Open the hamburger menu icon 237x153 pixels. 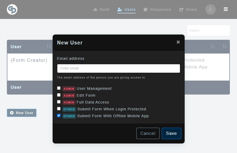coord(226,9)
